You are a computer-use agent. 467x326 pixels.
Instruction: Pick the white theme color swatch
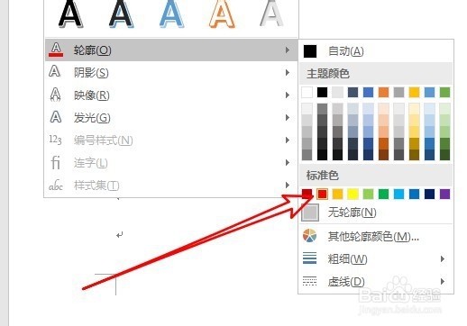(307, 93)
